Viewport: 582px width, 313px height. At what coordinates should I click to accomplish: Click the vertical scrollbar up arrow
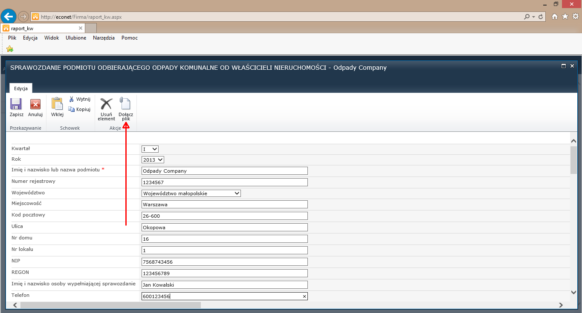(x=573, y=141)
